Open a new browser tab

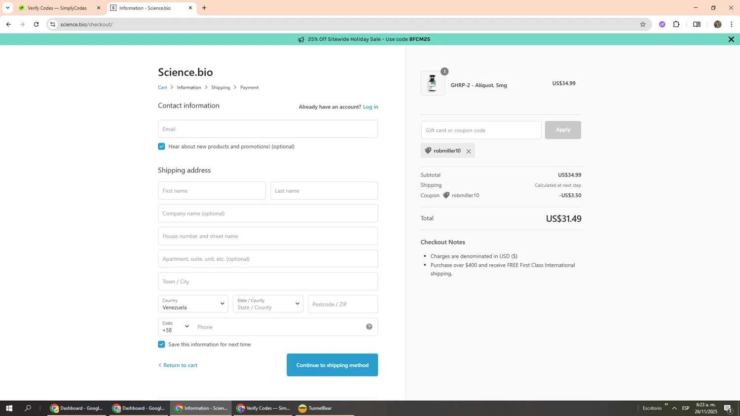(x=204, y=8)
